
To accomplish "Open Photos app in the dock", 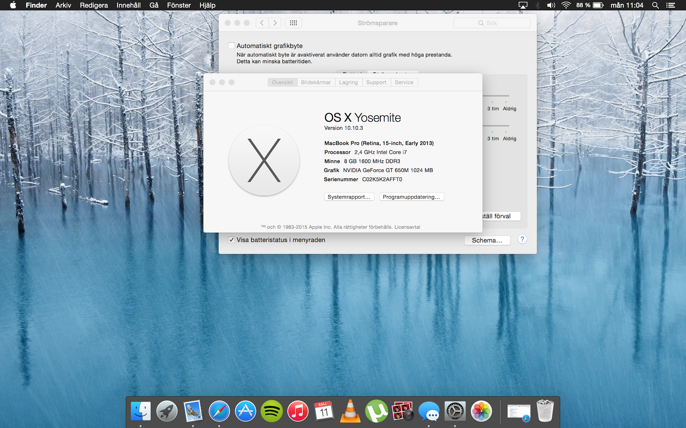I will [x=481, y=411].
